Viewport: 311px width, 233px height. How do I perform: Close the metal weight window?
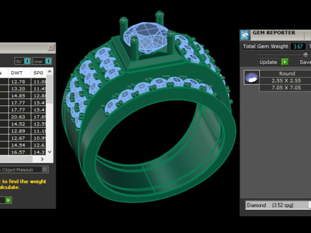51,47
